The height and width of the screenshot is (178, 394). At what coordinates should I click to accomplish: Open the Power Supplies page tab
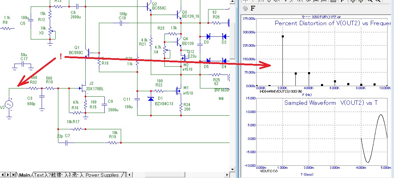[102, 175]
